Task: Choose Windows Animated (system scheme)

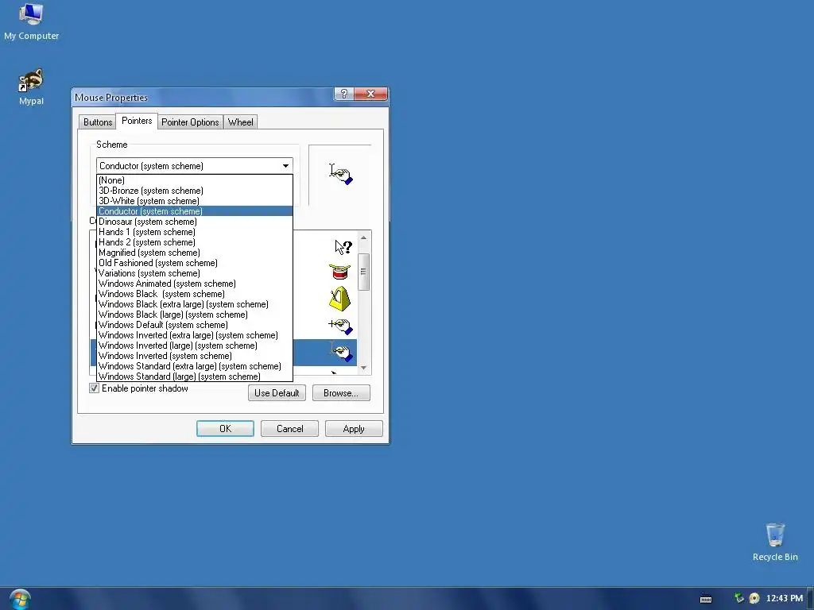Action: tap(195, 284)
